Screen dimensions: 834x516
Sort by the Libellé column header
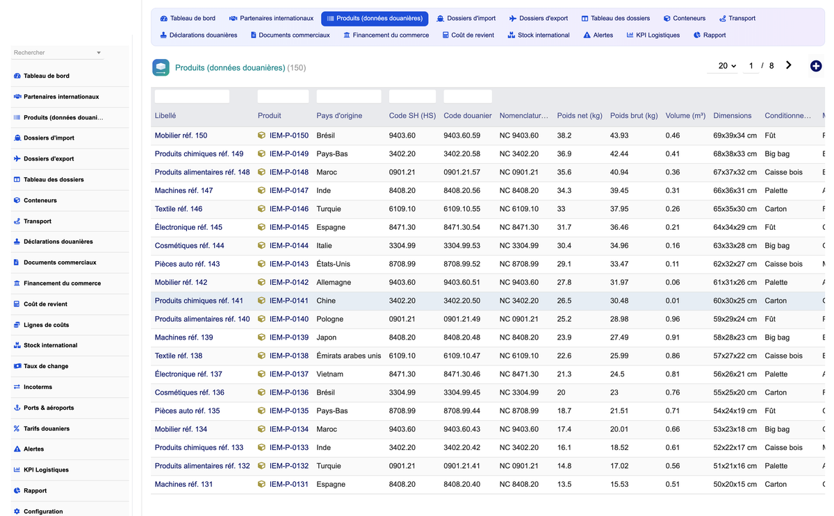click(165, 116)
